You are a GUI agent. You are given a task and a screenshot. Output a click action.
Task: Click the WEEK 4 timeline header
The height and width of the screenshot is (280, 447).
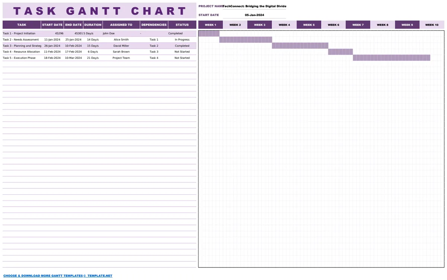(x=284, y=25)
